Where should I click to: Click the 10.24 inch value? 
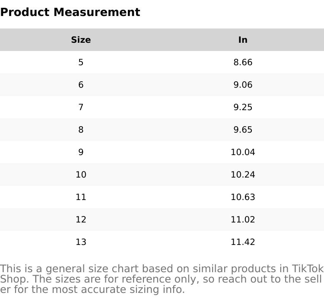click(243, 175)
